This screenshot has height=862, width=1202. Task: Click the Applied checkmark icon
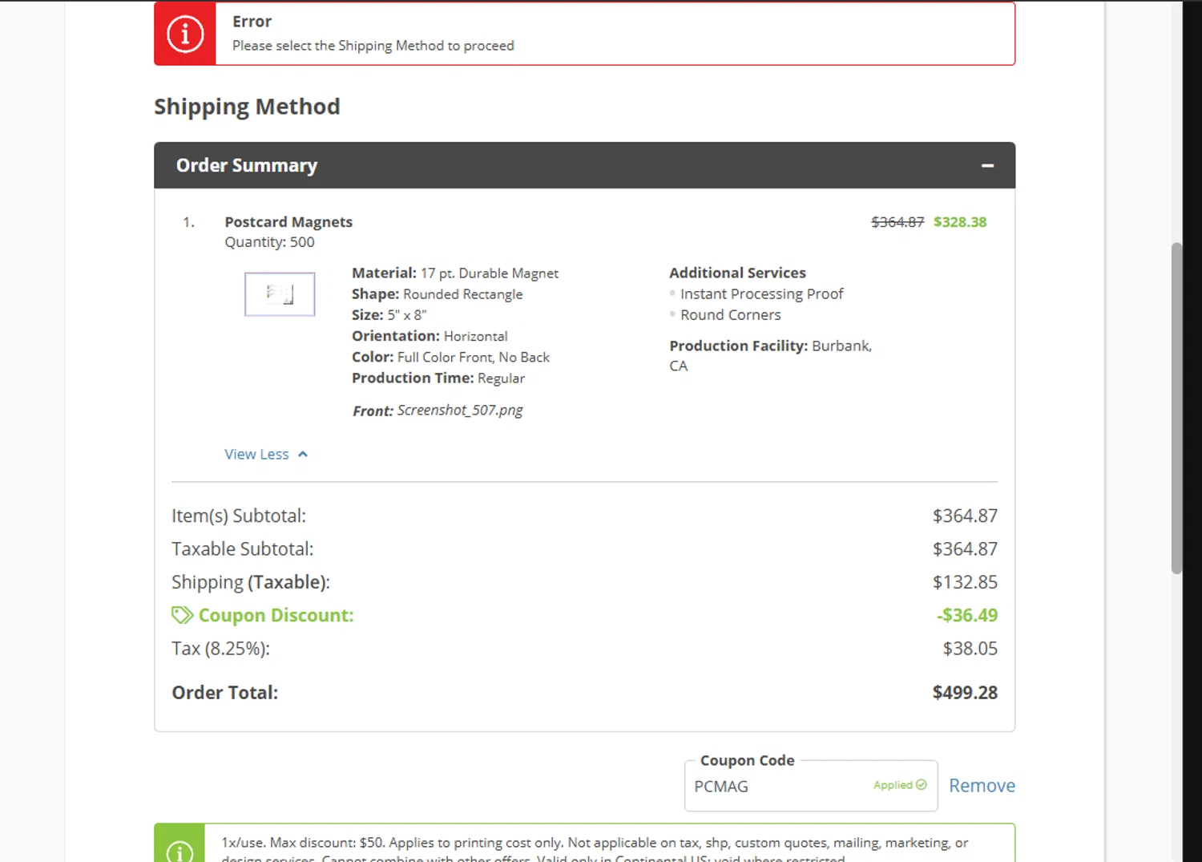pyautogui.click(x=922, y=785)
